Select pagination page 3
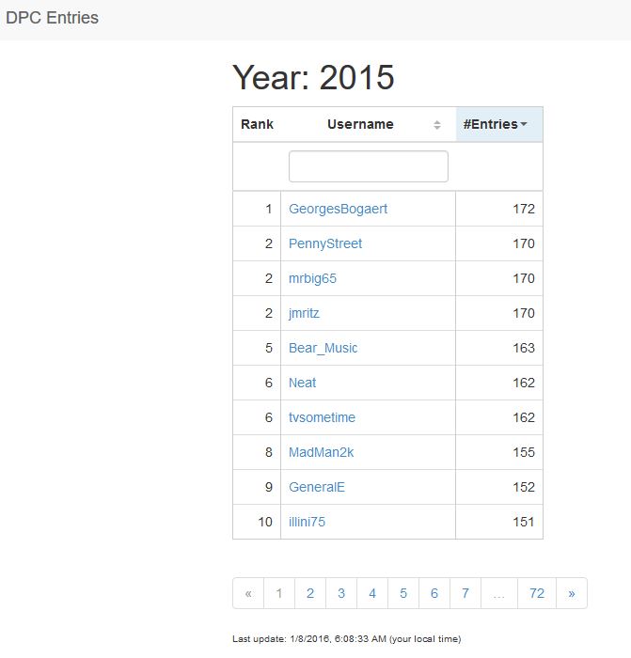 click(341, 593)
